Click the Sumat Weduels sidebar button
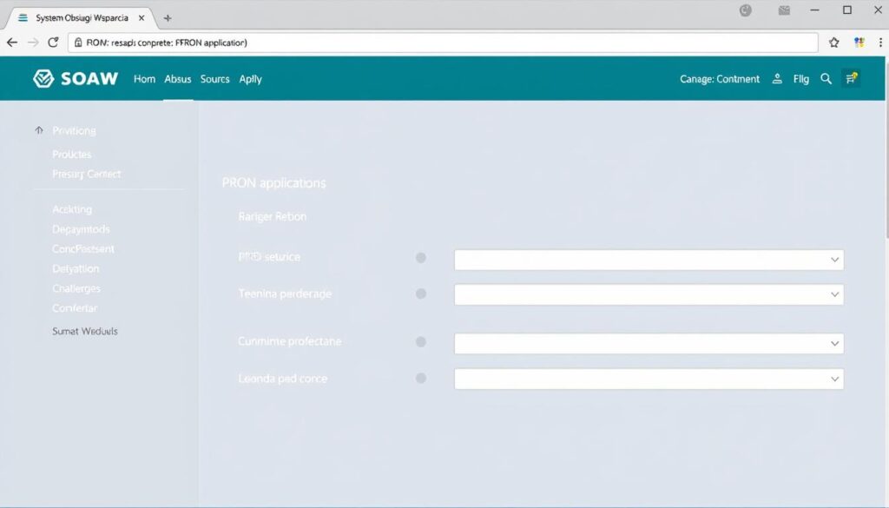The image size is (889, 508). 84,331
